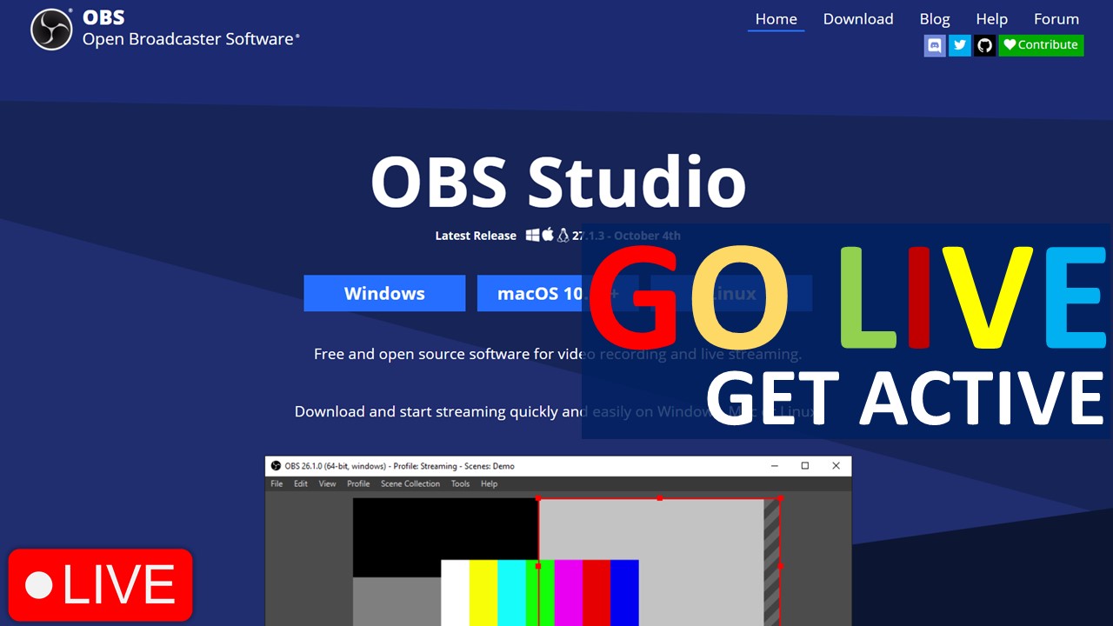Open Edit menu in OBS window
1113x626 pixels.
(301, 484)
